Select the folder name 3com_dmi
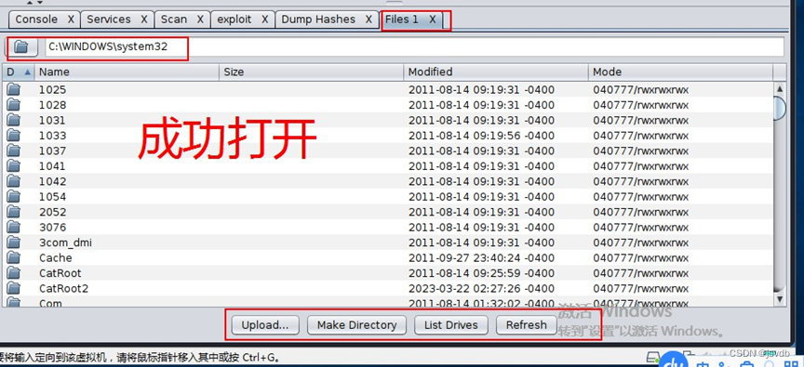The height and width of the screenshot is (367, 804). [x=66, y=242]
